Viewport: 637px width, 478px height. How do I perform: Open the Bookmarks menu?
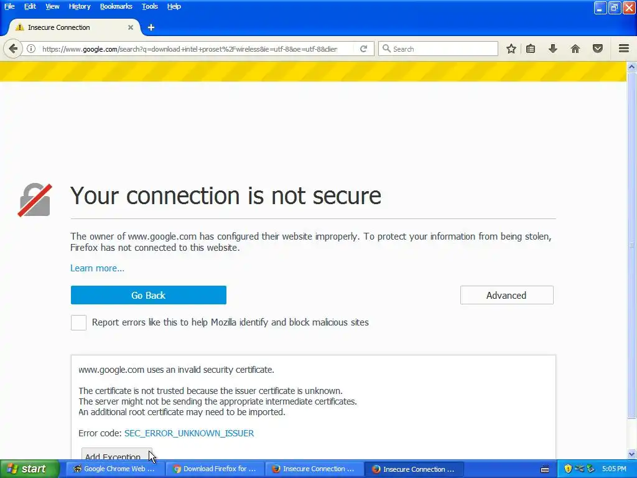coord(116,6)
